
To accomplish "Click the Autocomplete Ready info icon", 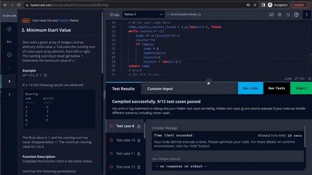I will pos(199,15).
